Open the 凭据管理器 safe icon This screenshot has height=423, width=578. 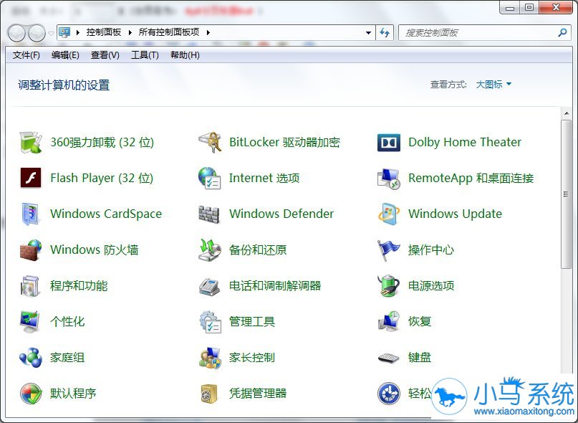click(209, 394)
